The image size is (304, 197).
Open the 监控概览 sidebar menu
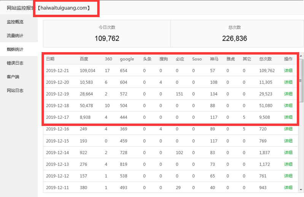pyautogui.click(x=15, y=22)
